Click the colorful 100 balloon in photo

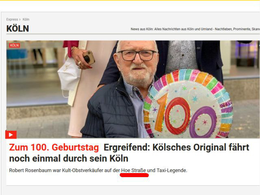[188, 104]
